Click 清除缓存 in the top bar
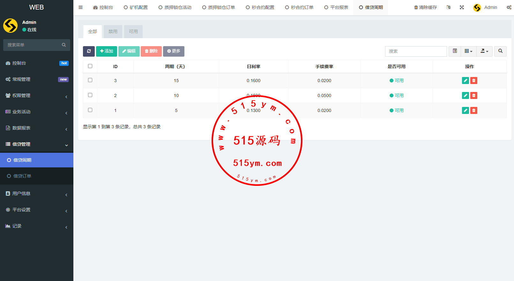 [425, 7]
